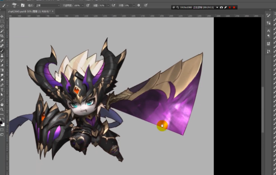The image size is (276, 175).
Task: Open the blending mode dropdown
Action: tap(48, 5)
